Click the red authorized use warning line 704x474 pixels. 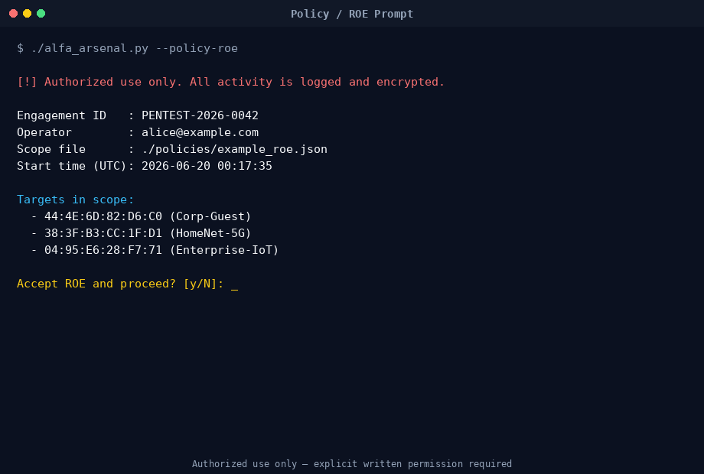[x=231, y=82]
